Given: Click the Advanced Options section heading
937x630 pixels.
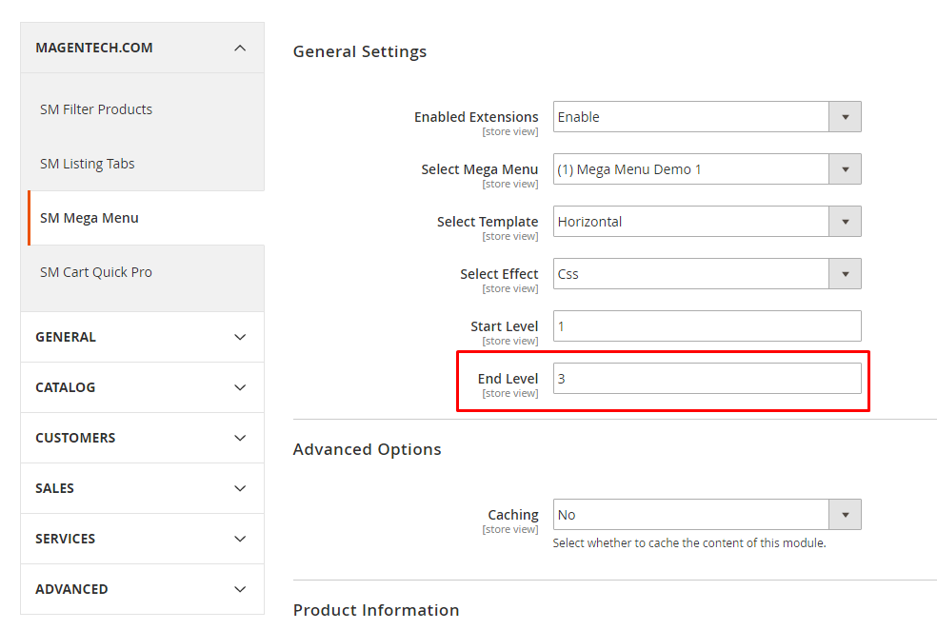Looking at the screenshot, I should [367, 449].
